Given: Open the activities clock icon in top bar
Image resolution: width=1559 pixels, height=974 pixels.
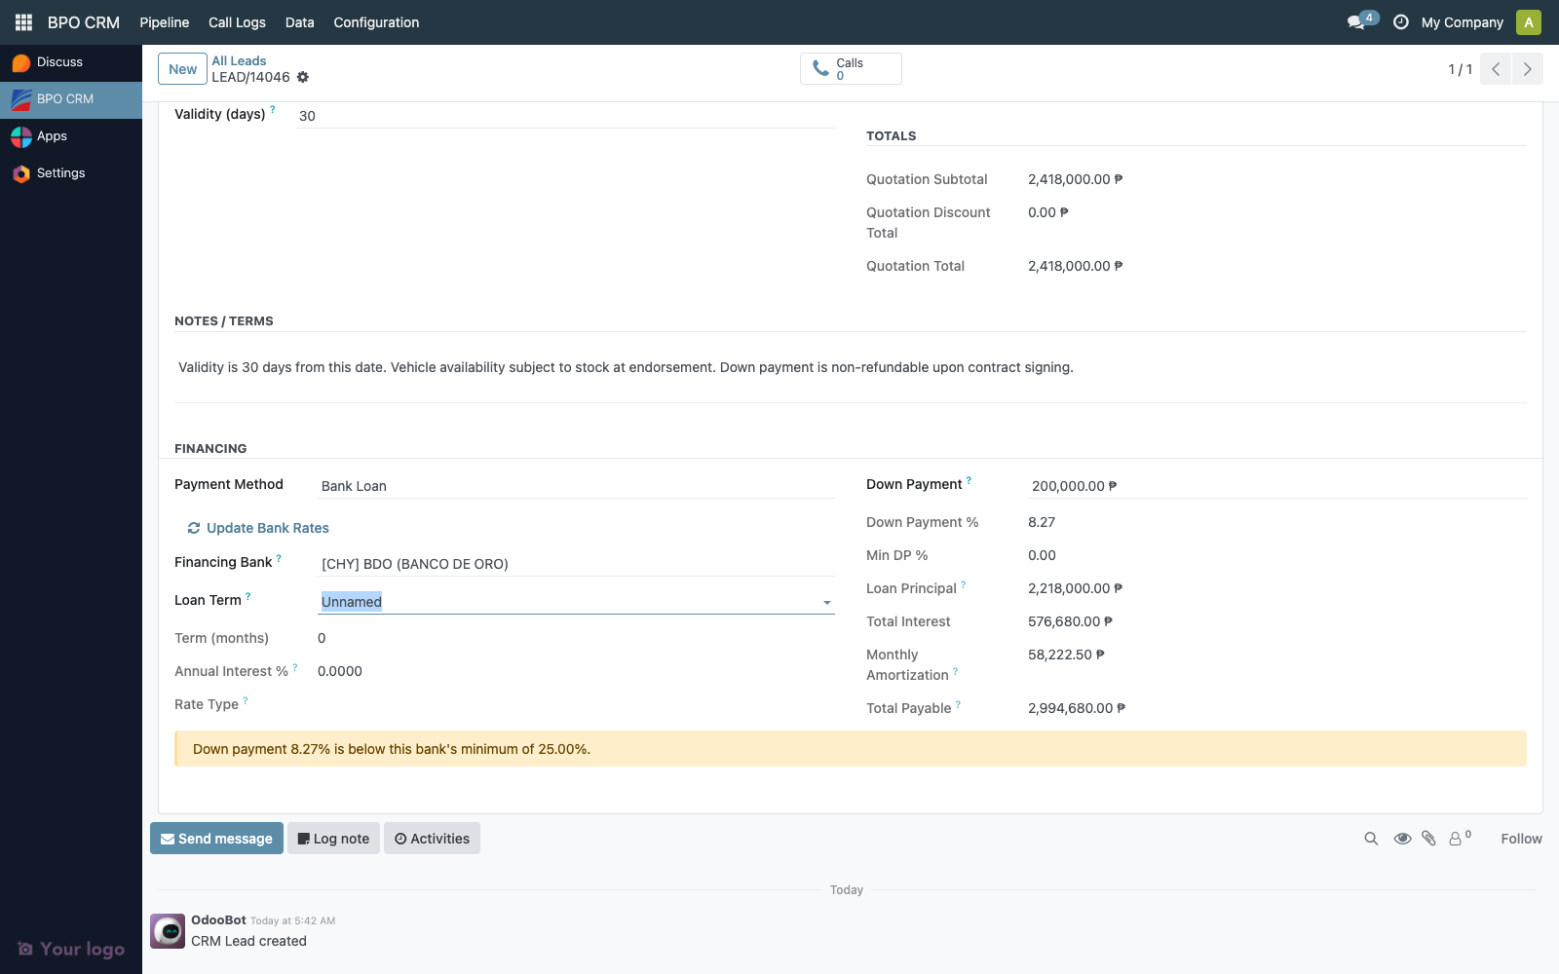Looking at the screenshot, I should point(1400,20).
